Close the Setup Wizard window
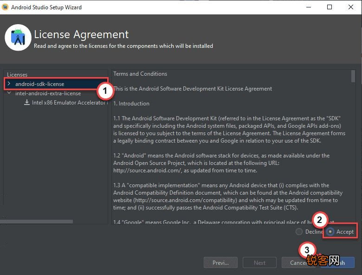362x275 pixels. point(351,7)
